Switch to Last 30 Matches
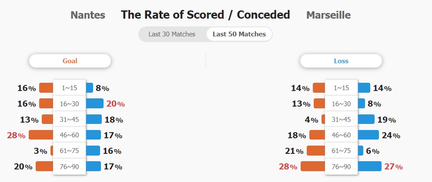Image resolution: width=432 pixels, height=182 pixels. (x=172, y=34)
